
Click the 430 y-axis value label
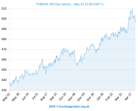4,90
